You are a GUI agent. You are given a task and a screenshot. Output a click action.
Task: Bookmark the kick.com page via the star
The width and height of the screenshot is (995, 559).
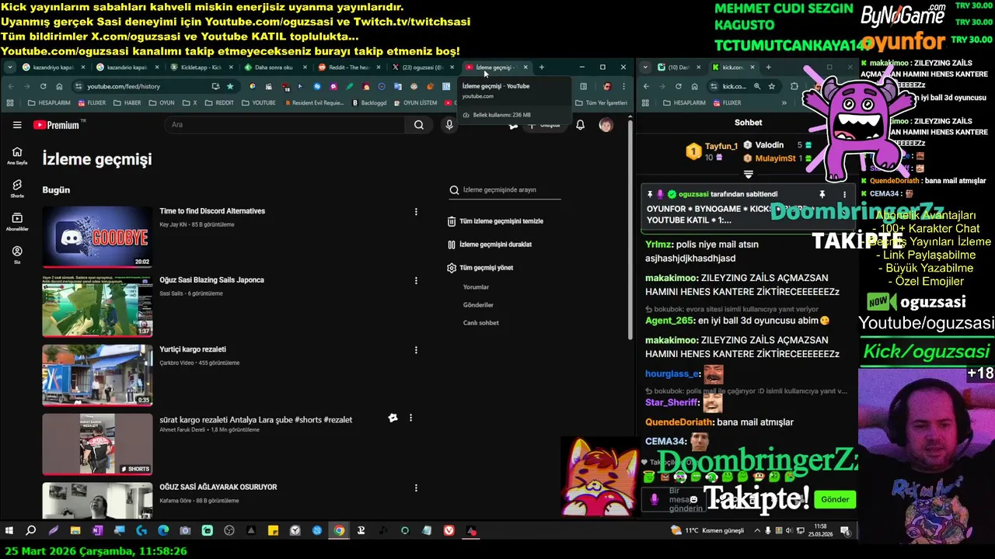tap(771, 86)
